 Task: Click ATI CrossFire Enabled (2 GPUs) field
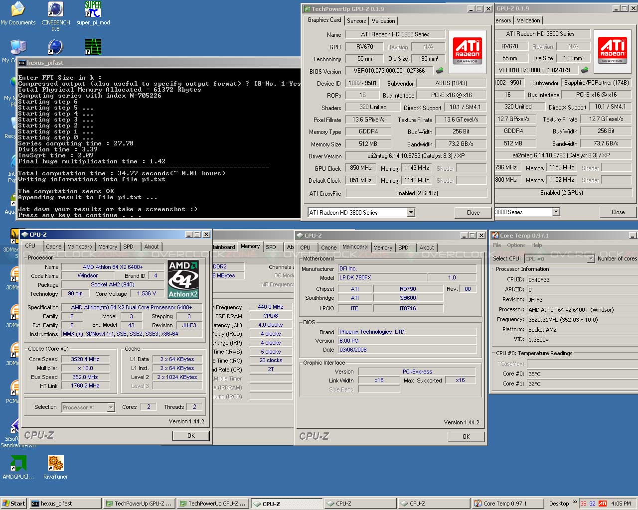pos(416,193)
